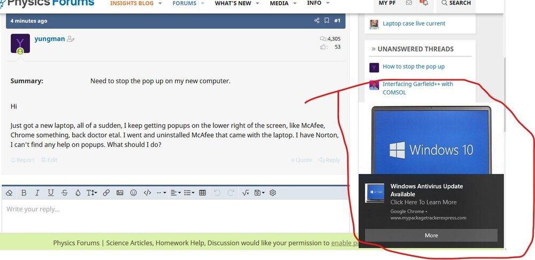
Task: Click the inline code brackets icon
Action: (x=148, y=193)
